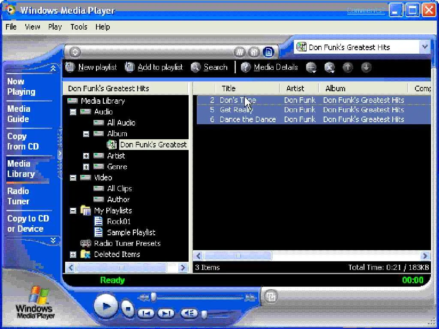The width and height of the screenshot is (439, 329).
Task: Skip to next track button
Action: point(166,313)
